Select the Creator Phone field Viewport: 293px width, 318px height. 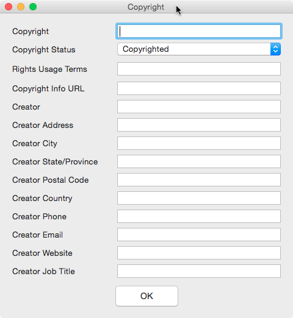199,216
